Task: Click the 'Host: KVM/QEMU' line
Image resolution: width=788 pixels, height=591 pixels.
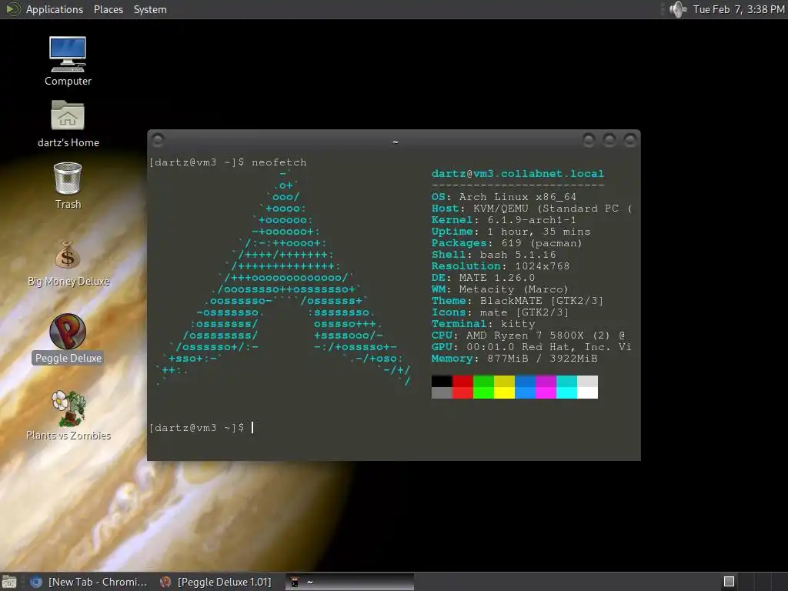Action: click(531, 208)
